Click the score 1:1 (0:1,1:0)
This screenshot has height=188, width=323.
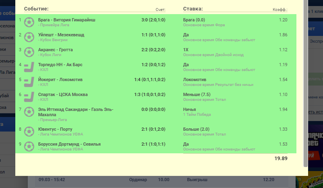pos(153,35)
